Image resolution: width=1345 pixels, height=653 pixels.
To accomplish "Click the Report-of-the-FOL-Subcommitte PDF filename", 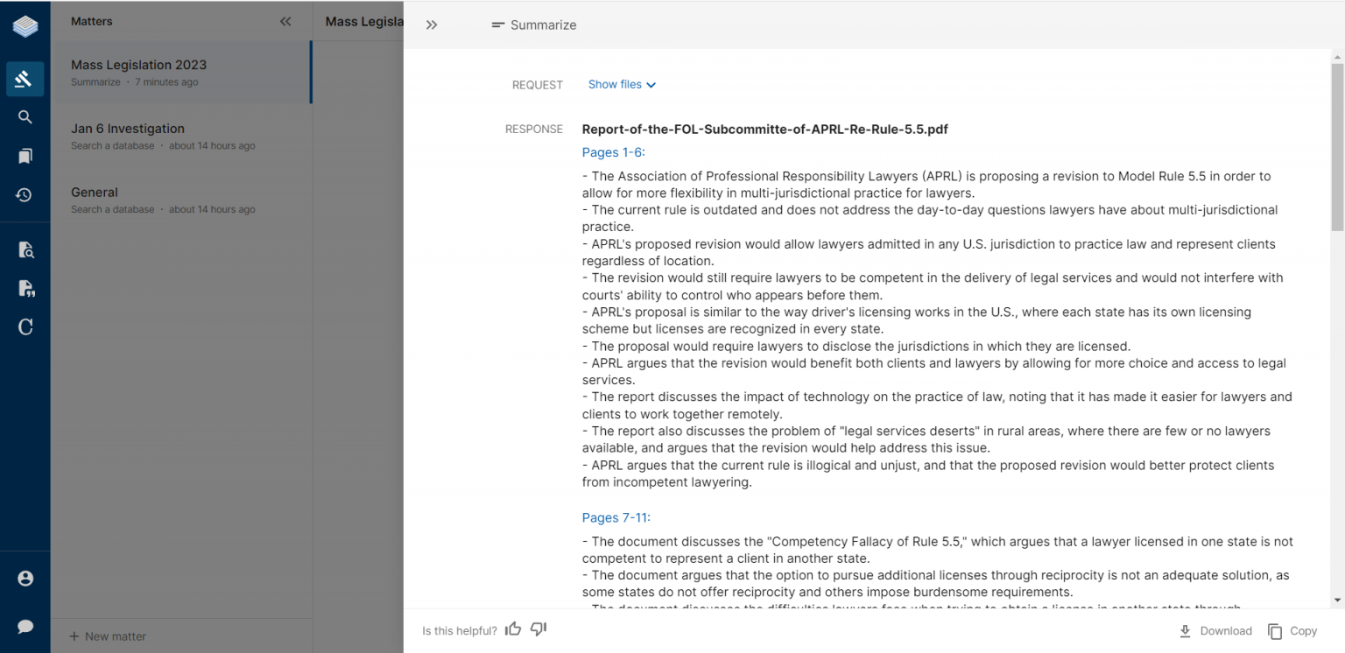I will point(764,130).
